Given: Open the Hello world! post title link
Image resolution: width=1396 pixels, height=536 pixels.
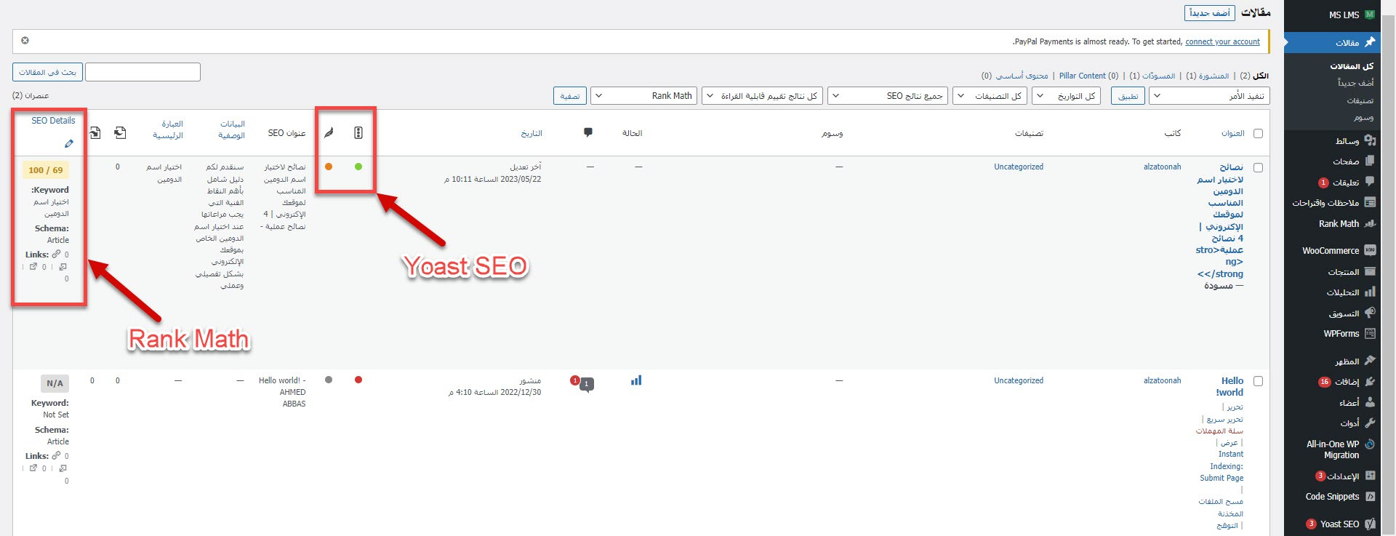Looking at the screenshot, I should click(x=1229, y=386).
